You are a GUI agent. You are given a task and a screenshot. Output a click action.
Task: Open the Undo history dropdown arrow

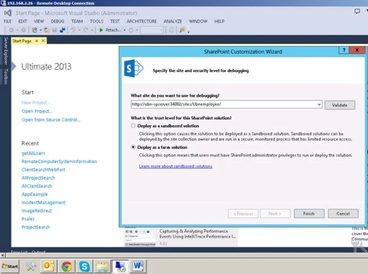79,30
